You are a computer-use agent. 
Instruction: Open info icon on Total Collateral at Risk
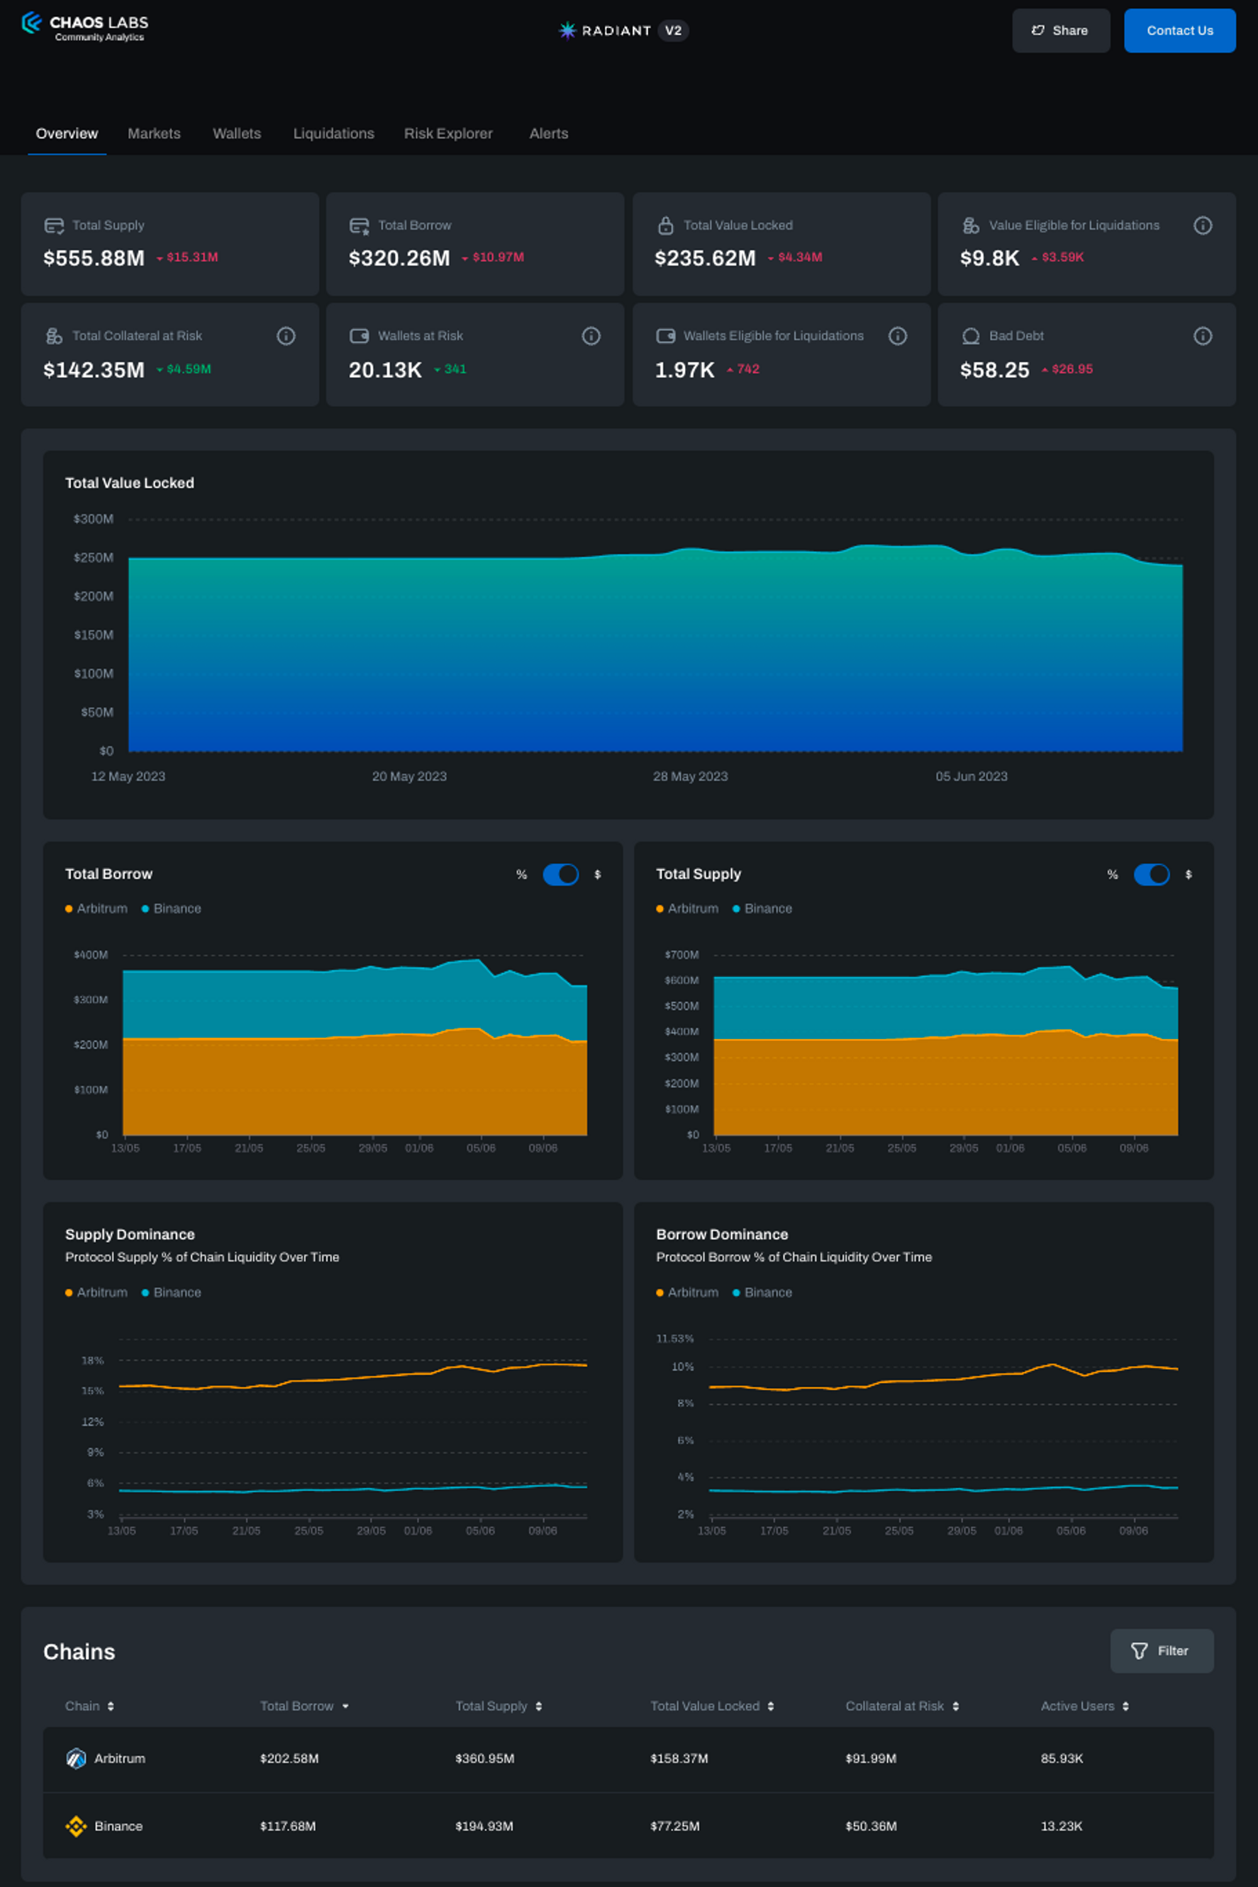coord(286,336)
